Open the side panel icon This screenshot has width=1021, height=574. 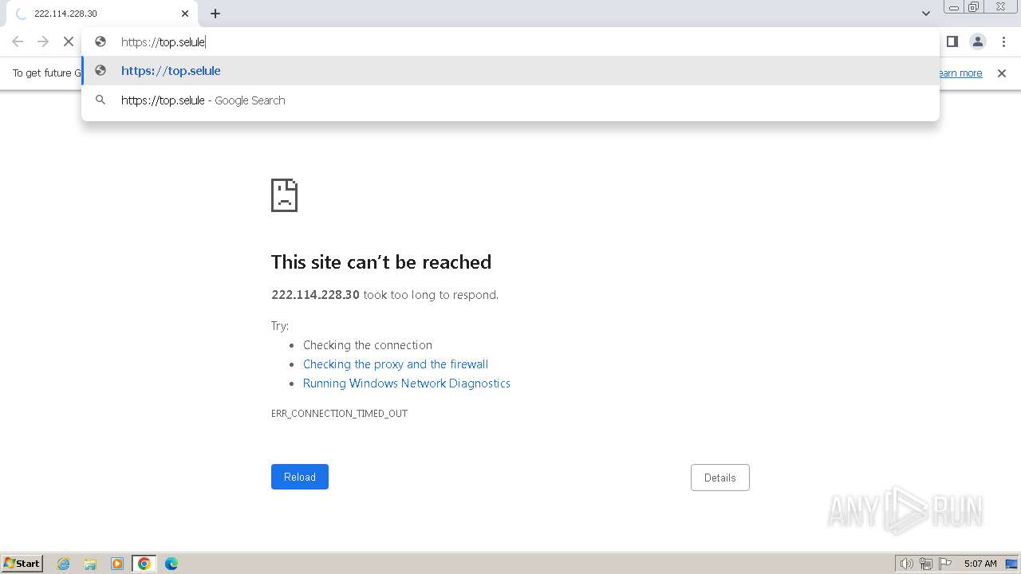(952, 41)
